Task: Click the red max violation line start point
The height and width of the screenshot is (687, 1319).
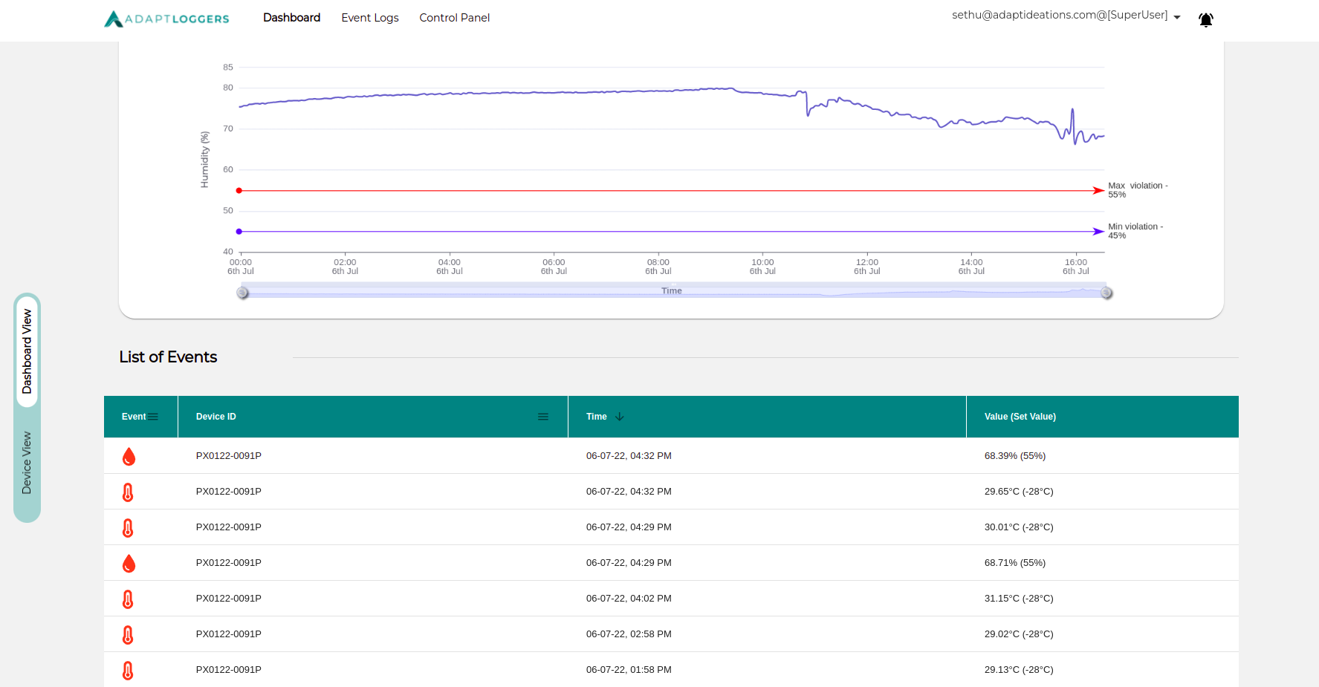Action: coord(239,191)
